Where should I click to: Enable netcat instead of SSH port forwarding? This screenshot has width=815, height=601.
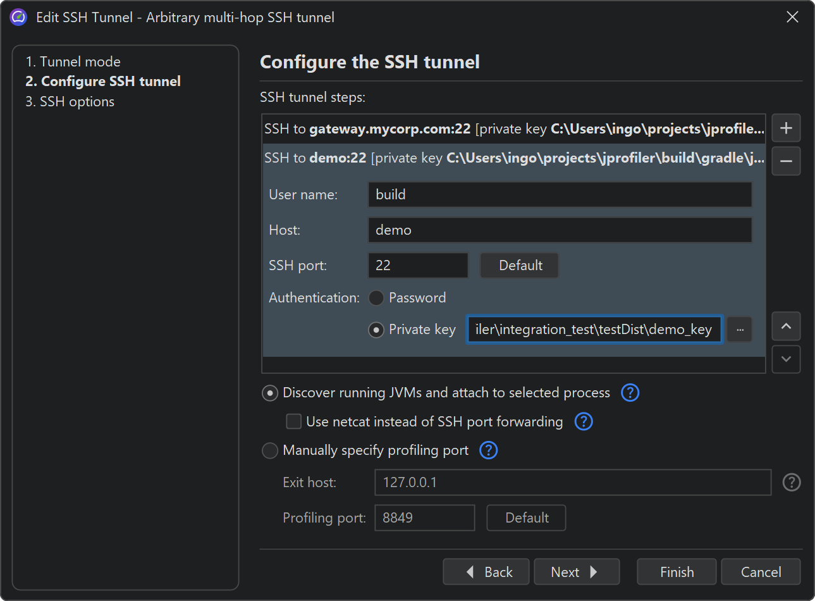(x=294, y=422)
